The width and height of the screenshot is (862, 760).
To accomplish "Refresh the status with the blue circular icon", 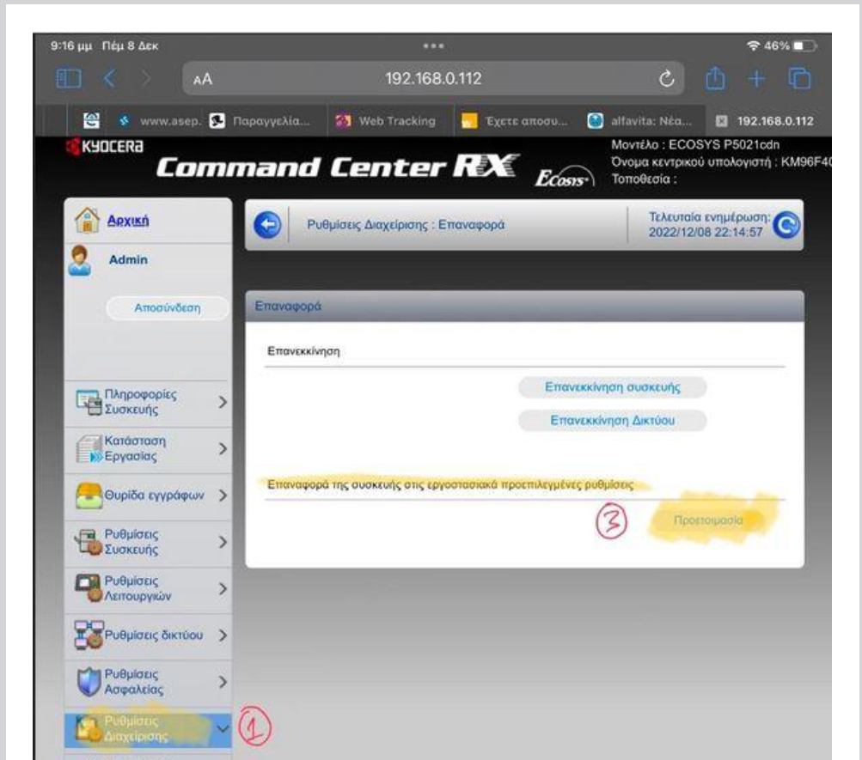I will pos(786,225).
